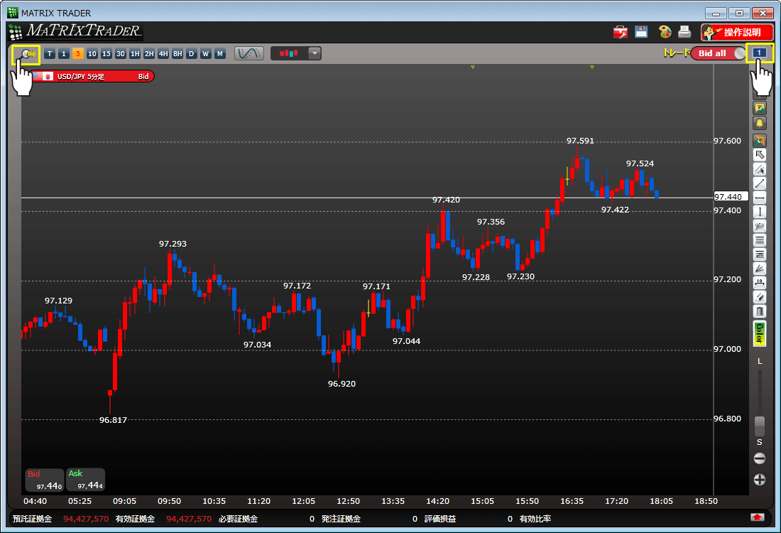Switch chart to 1H timeframe
The height and width of the screenshot is (533, 781).
click(135, 54)
